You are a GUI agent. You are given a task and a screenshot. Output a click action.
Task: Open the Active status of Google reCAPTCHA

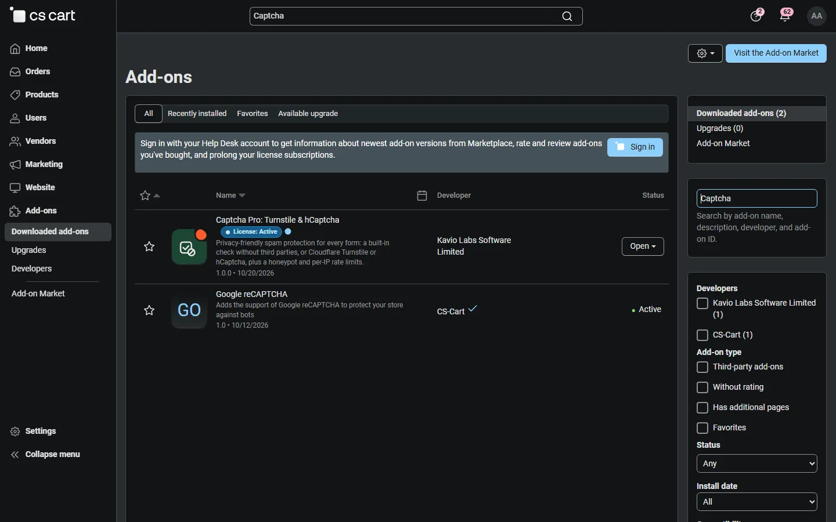pyautogui.click(x=646, y=310)
